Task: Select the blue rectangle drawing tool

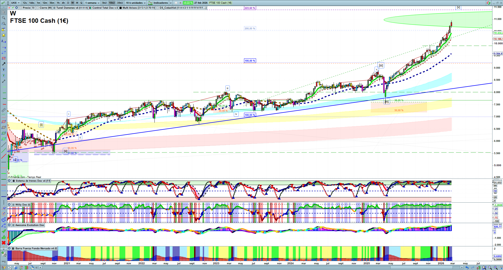Action: (4, 52)
